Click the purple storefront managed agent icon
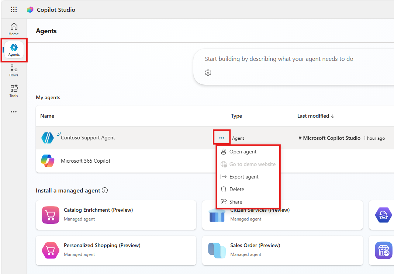This screenshot has height=274, width=394. 383,250
